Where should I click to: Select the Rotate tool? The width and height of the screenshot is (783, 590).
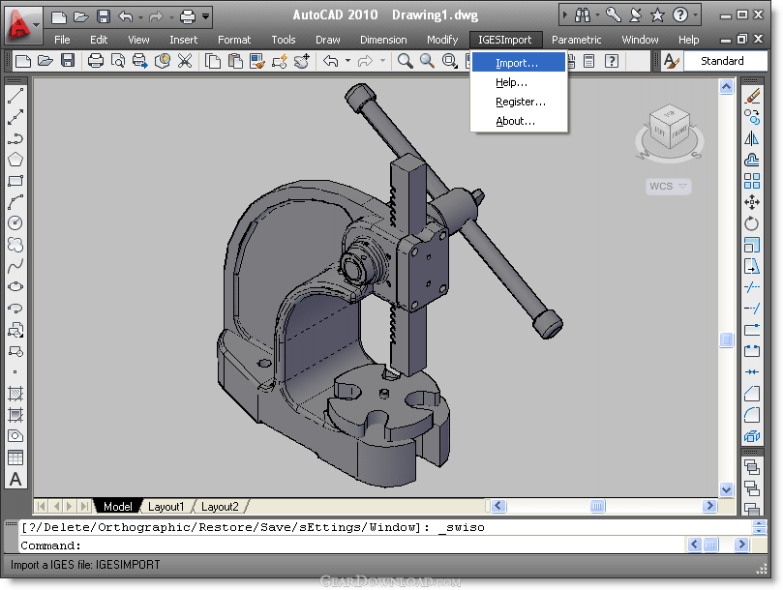pos(752,223)
